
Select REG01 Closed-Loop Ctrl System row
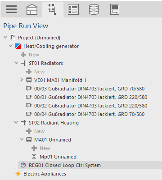tap(90, 165)
